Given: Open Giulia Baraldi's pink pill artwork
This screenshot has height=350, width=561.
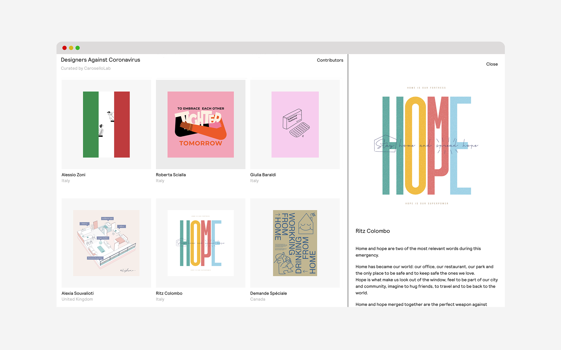Looking at the screenshot, I should 295,125.
